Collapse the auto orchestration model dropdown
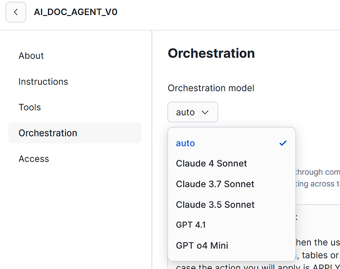The width and height of the screenshot is (340, 269). tap(192, 112)
